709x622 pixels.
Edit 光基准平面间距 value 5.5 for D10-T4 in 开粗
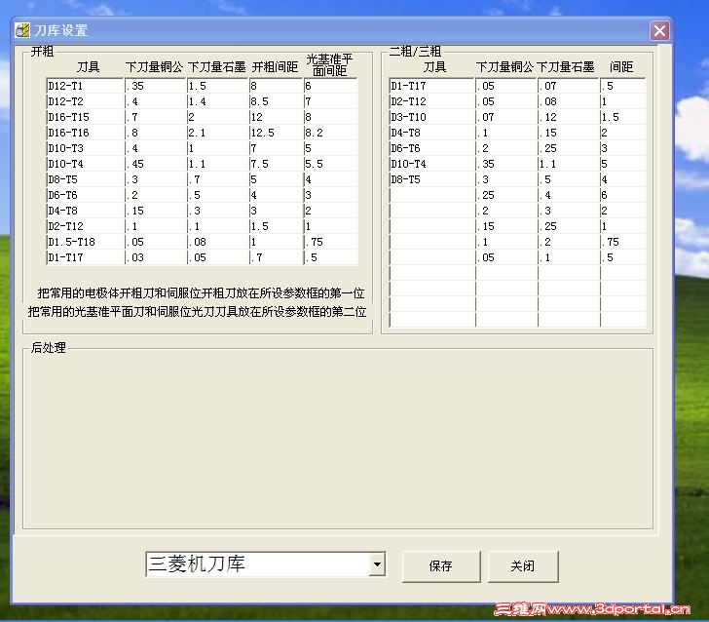coord(330,164)
